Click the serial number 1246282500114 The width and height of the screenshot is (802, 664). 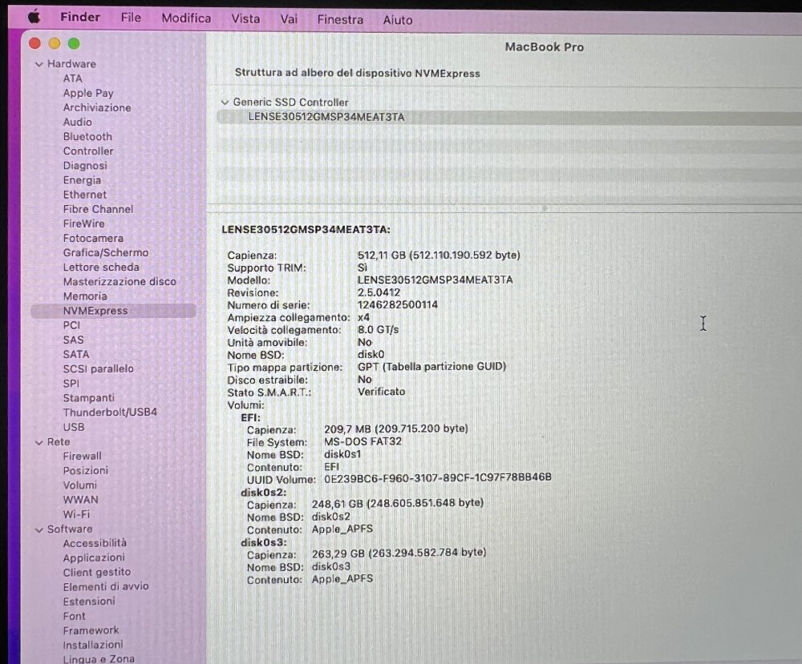click(398, 305)
